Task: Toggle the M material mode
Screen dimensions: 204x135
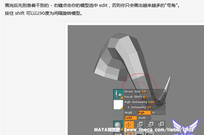Action: (x=158, y=112)
